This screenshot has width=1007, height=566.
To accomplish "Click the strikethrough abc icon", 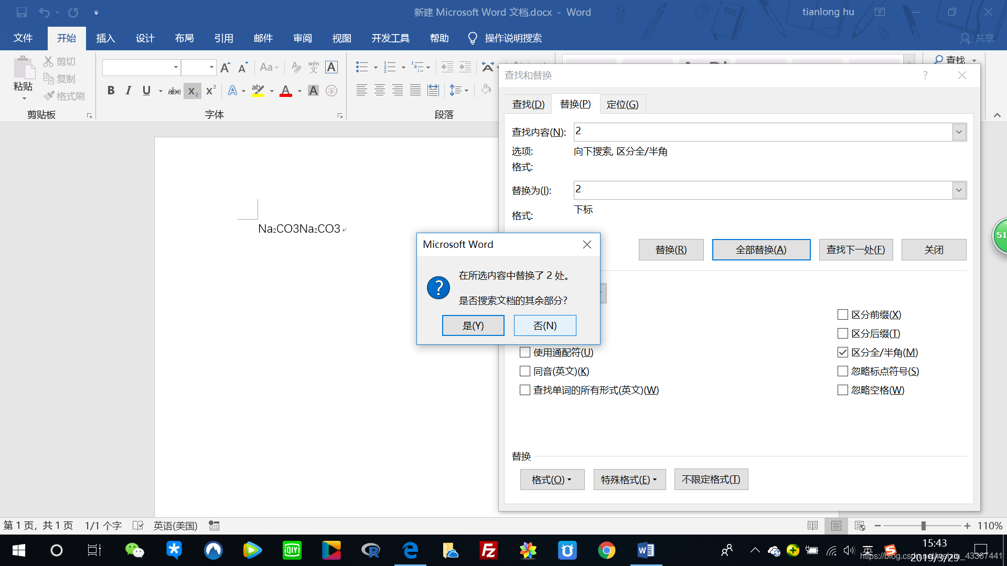I will tap(174, 91).
